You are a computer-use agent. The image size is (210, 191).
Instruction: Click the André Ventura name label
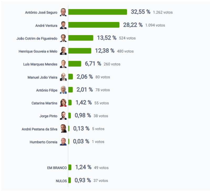(46, 25)
